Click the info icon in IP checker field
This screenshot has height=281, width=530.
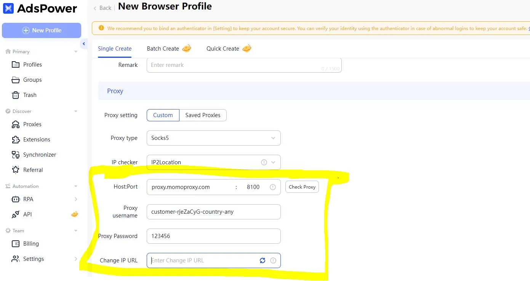[x=264, y=162]
